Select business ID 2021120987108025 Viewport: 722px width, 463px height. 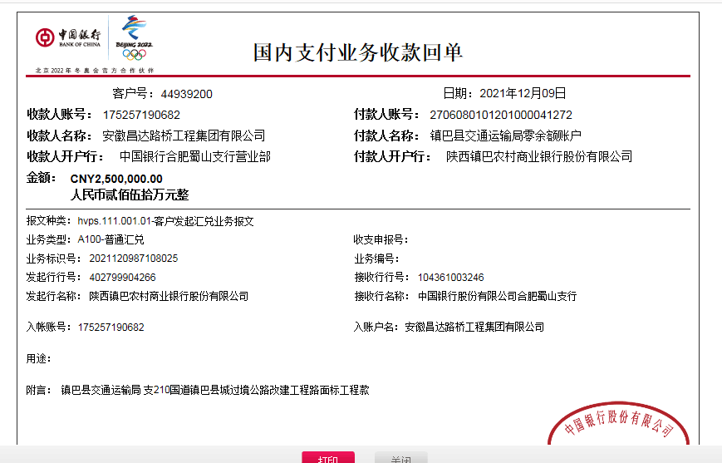pos(128,259)
